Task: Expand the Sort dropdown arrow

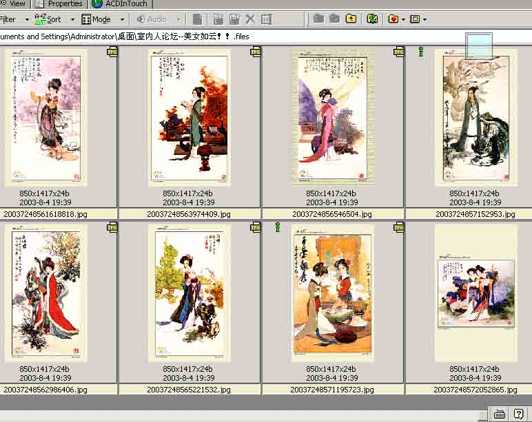Action: click(x=72, y=20)
